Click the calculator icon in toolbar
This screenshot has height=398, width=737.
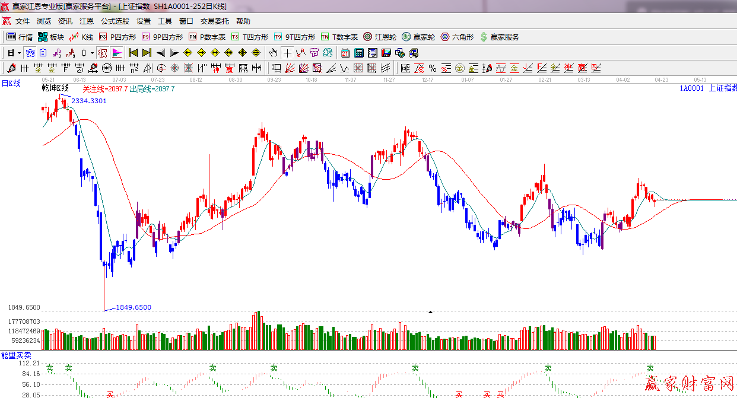pyautogui.click(x=358, y=53)
